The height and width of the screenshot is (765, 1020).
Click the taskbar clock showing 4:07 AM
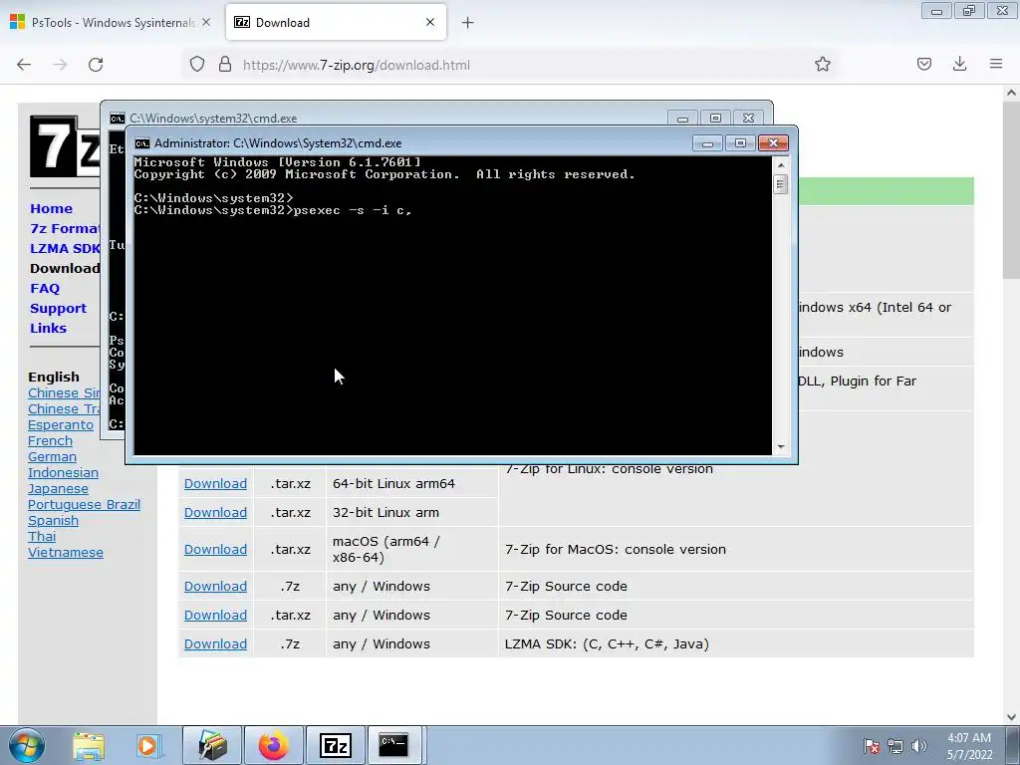[x=969, y=746]
